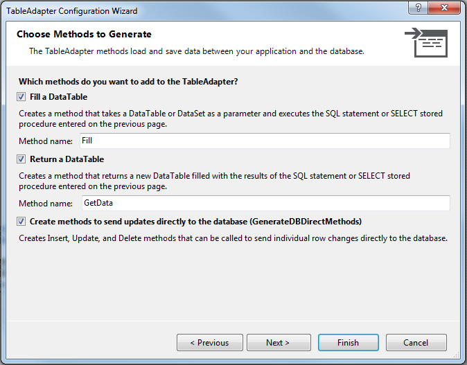The height and width of the screenshot is (365, 467).
Task: Click the Return a DataTable description paragraph
Action: (214, 181)
